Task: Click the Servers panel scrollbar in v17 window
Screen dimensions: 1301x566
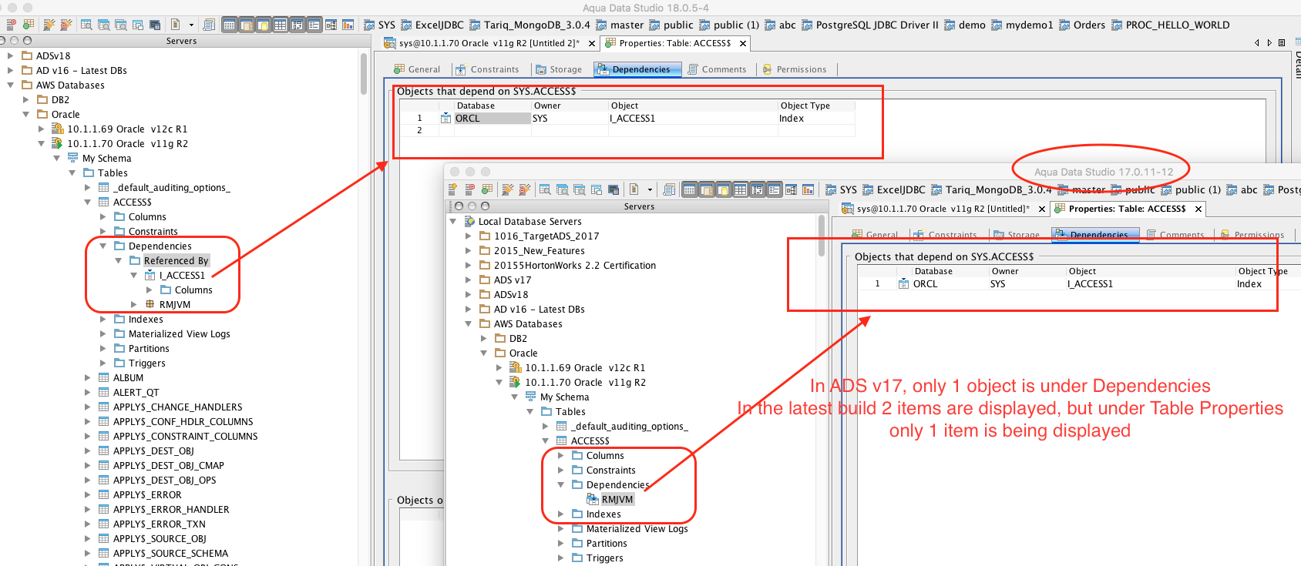Action: 822,236
